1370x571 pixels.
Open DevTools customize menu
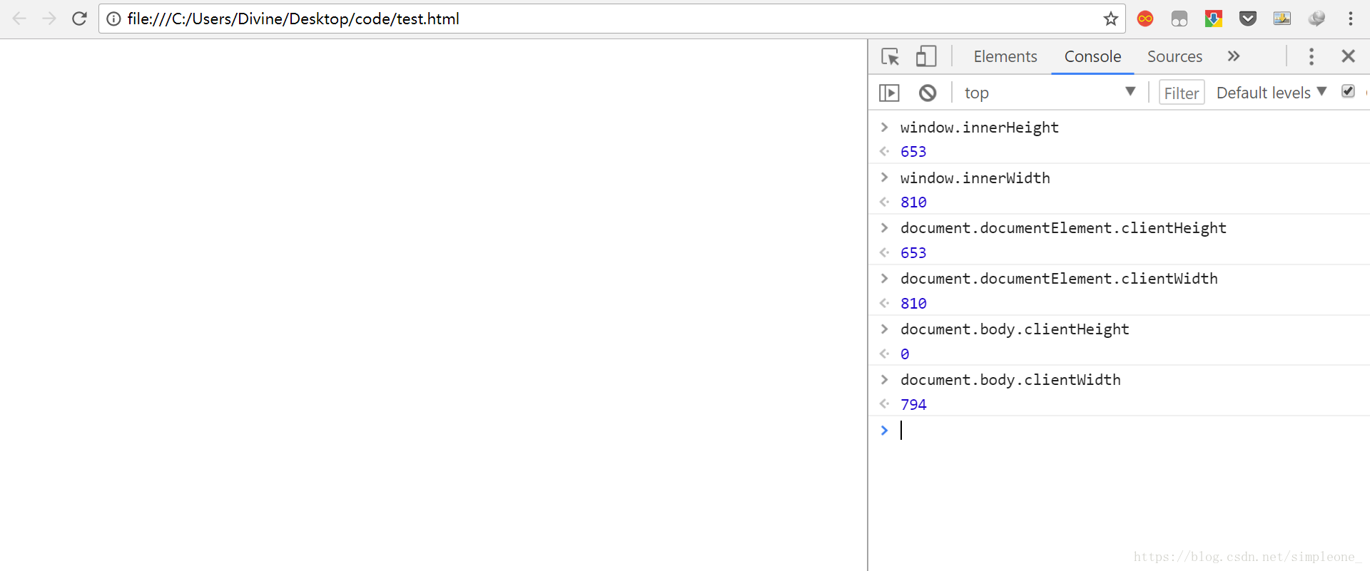click(x=1311, y=56)
